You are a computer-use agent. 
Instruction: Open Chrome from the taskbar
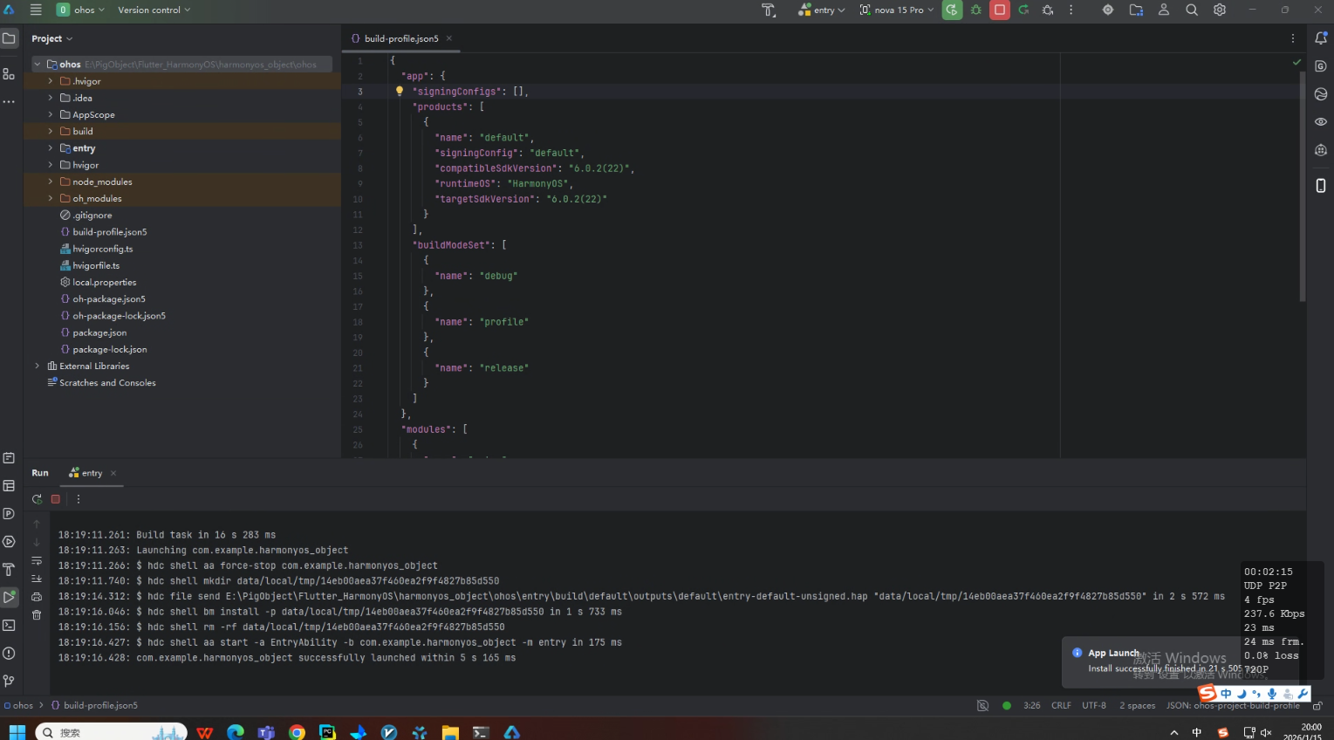[298, 732]
